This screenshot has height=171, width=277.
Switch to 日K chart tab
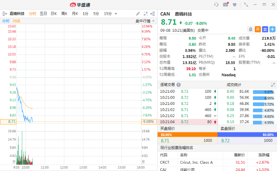pos(54,14)
